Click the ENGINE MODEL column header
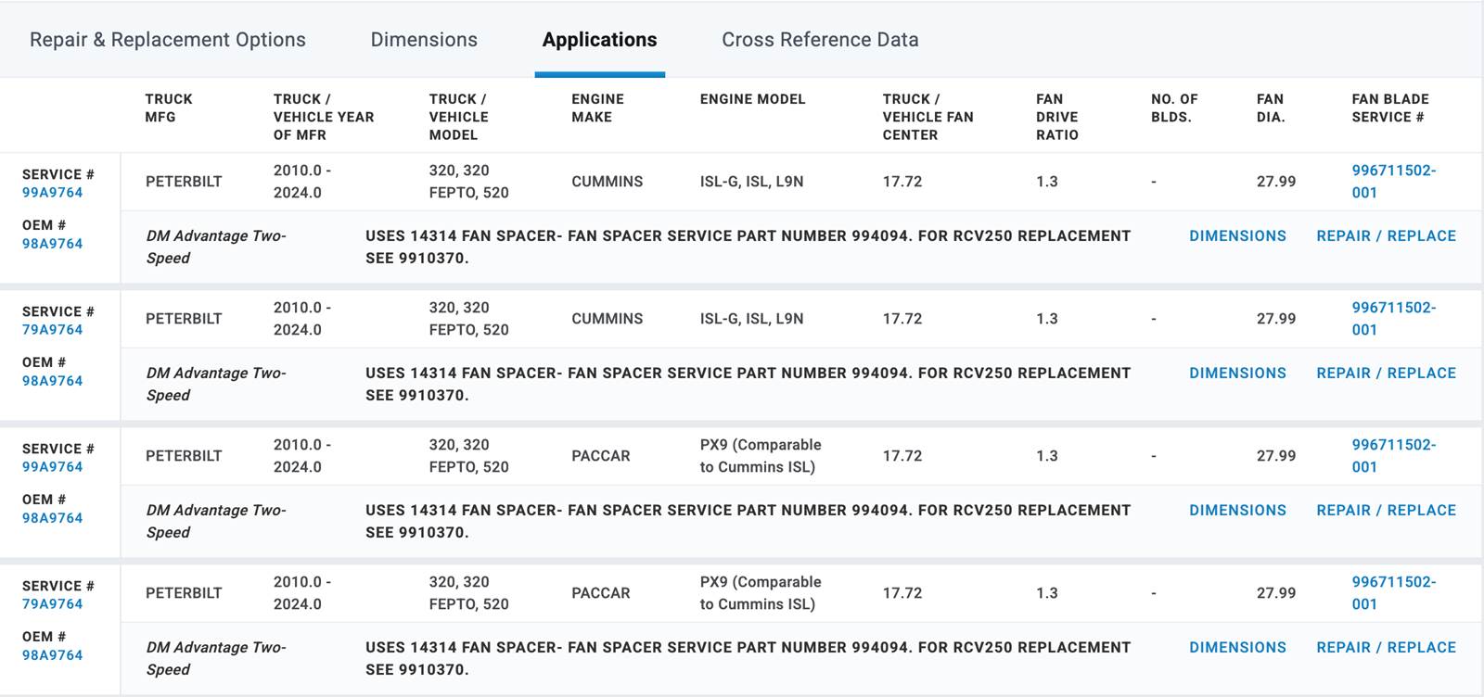The image size is (1484, 697). (x=752, y=99)
